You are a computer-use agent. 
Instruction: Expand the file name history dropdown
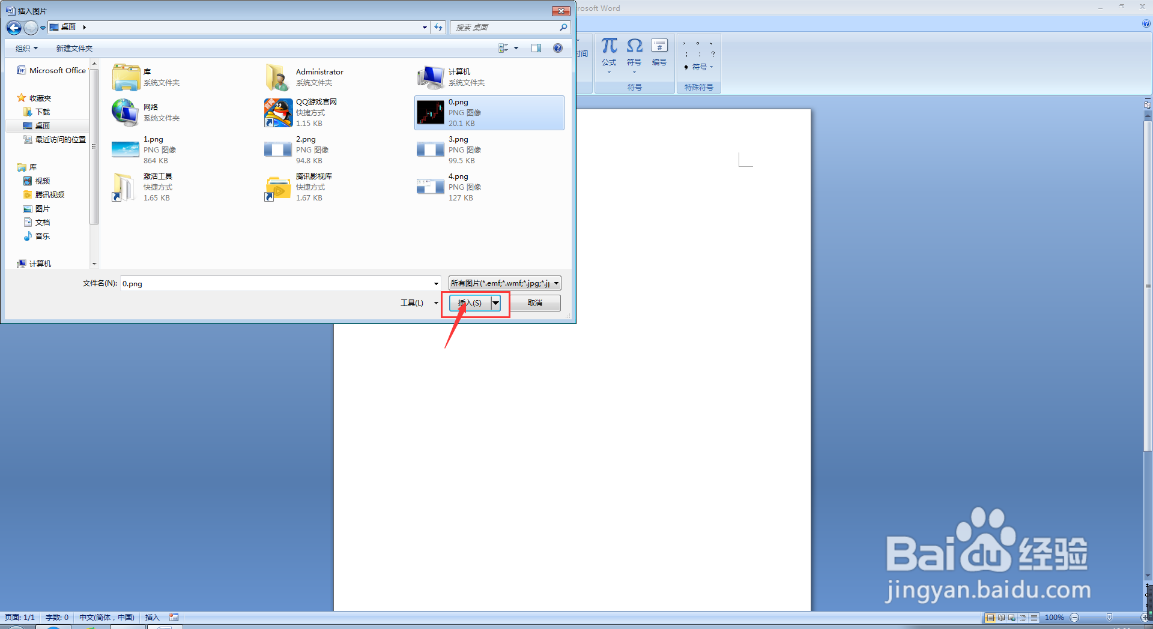click(x=436, y=283)
